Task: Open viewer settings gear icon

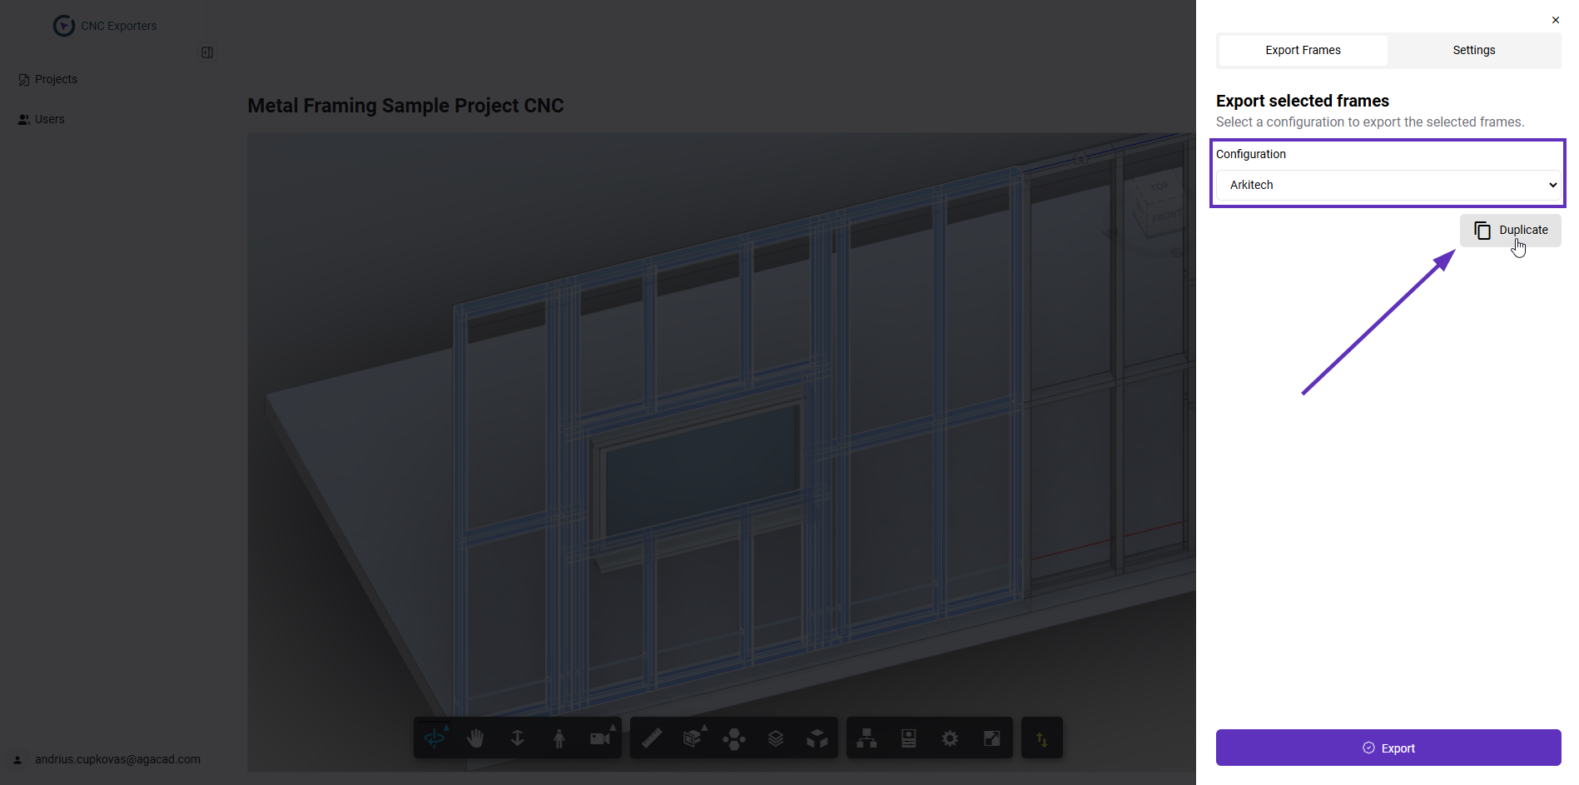Action: point(950,738)
